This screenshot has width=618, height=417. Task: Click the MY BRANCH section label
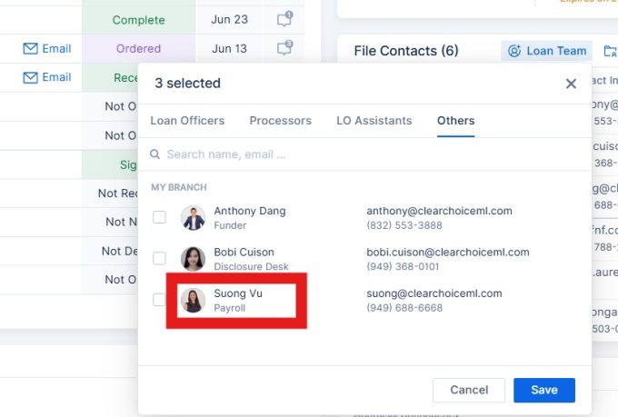(178, 187)
